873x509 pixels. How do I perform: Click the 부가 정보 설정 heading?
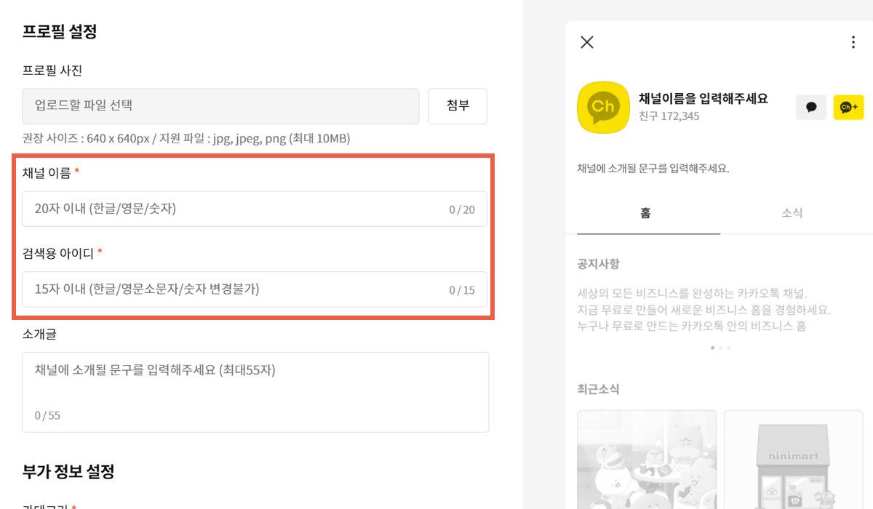(x=68, y=471)
